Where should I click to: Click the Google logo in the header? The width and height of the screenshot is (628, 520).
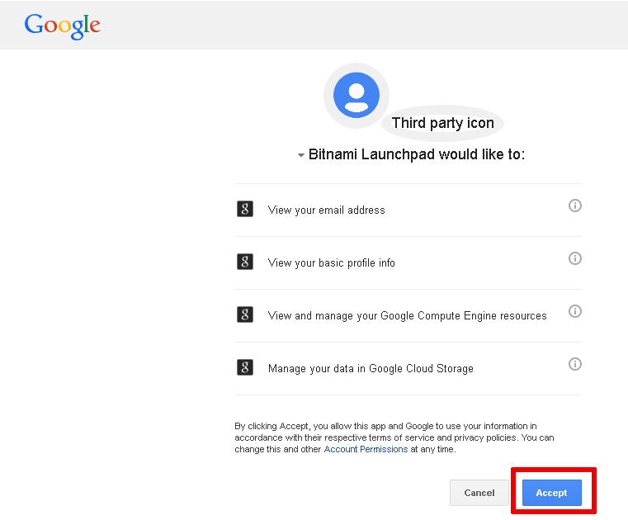[x=62, y=26]
